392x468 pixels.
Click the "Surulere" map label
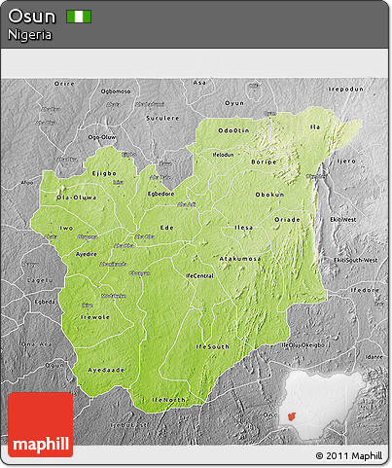tap(162, 118)
